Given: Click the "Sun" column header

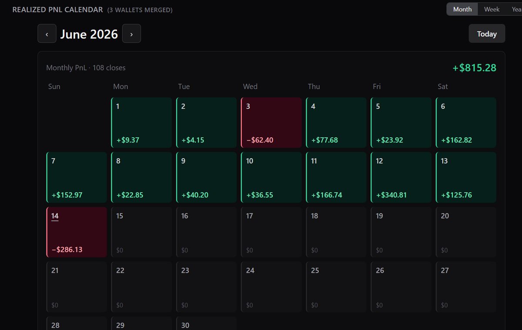Looking at the screenshot, I should tap(54, 87).
